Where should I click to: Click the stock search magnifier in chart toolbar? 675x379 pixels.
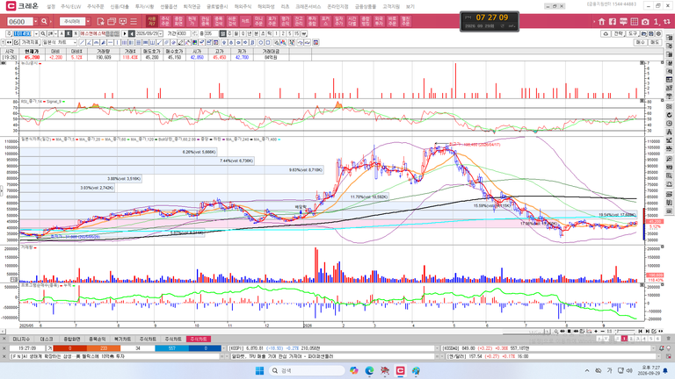pyautogui.click(x=43, y=33)
